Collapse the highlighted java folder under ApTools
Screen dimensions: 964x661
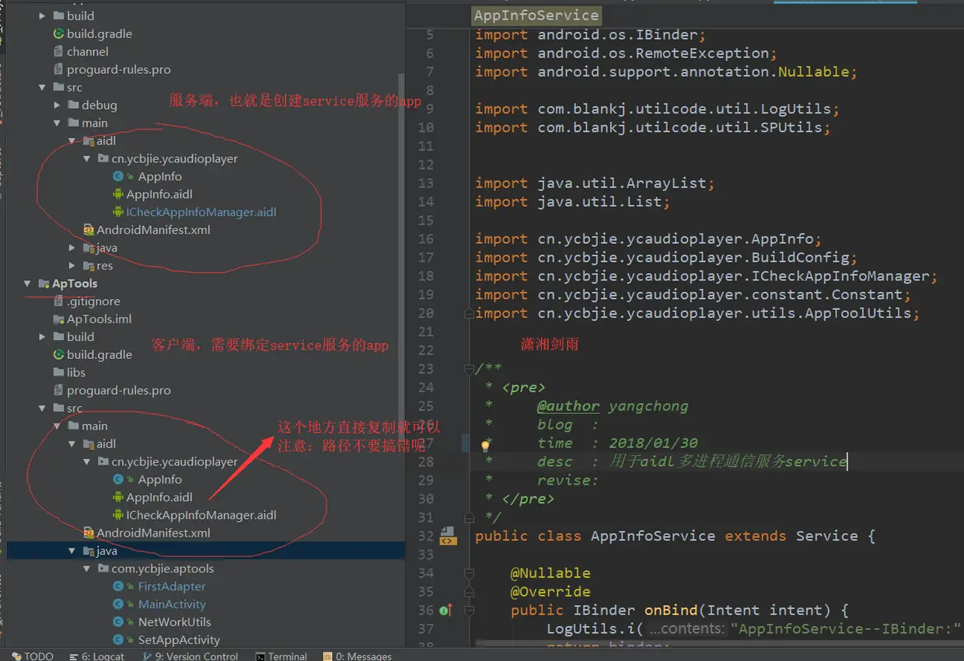(x=73, y=551)
